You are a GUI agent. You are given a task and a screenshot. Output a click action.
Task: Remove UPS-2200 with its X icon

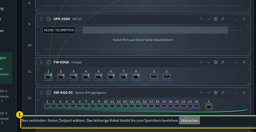click(x=244, y=19)
